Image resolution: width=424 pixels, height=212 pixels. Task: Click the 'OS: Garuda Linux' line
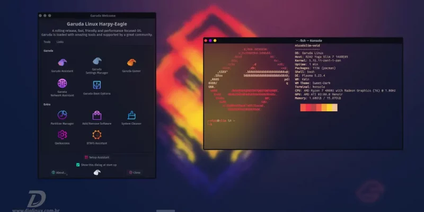tap(309, 54)
